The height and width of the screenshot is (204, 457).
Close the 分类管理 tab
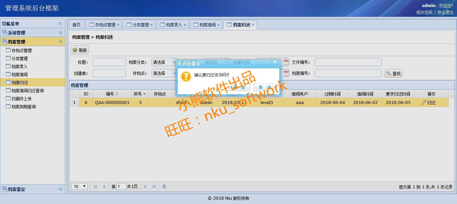(152, 25)
